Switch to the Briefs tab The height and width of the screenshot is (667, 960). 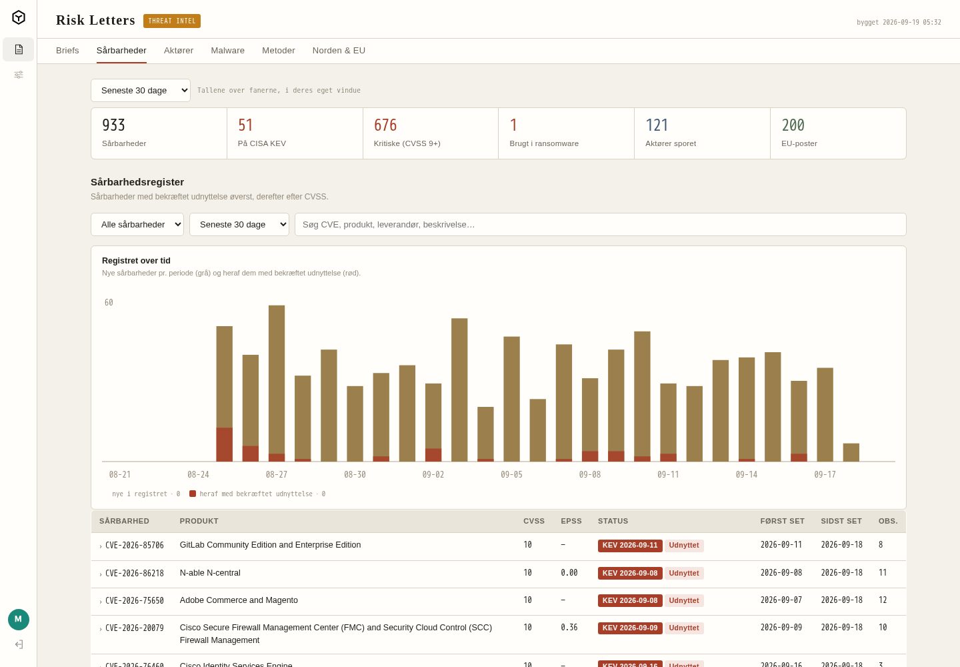tap(67, 51)
